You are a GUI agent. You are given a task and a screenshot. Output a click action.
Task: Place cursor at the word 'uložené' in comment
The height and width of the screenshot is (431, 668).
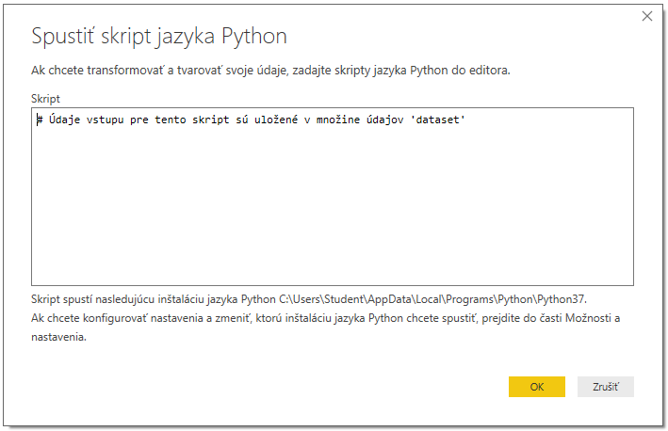pyautogui.click(x=276, y=120)
